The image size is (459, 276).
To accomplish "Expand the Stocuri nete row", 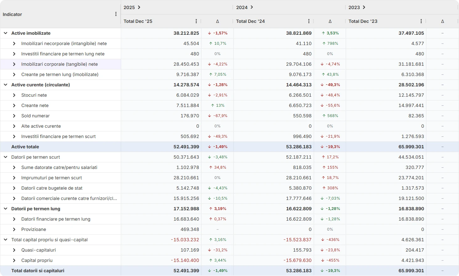I will pos(14,95).
